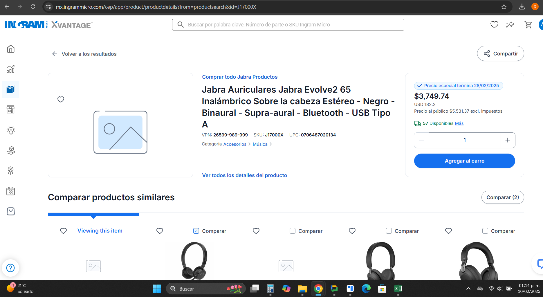543x297 pixels.
Task: Open the Home icon in the sidebar
Action: [x=11, y=49]
